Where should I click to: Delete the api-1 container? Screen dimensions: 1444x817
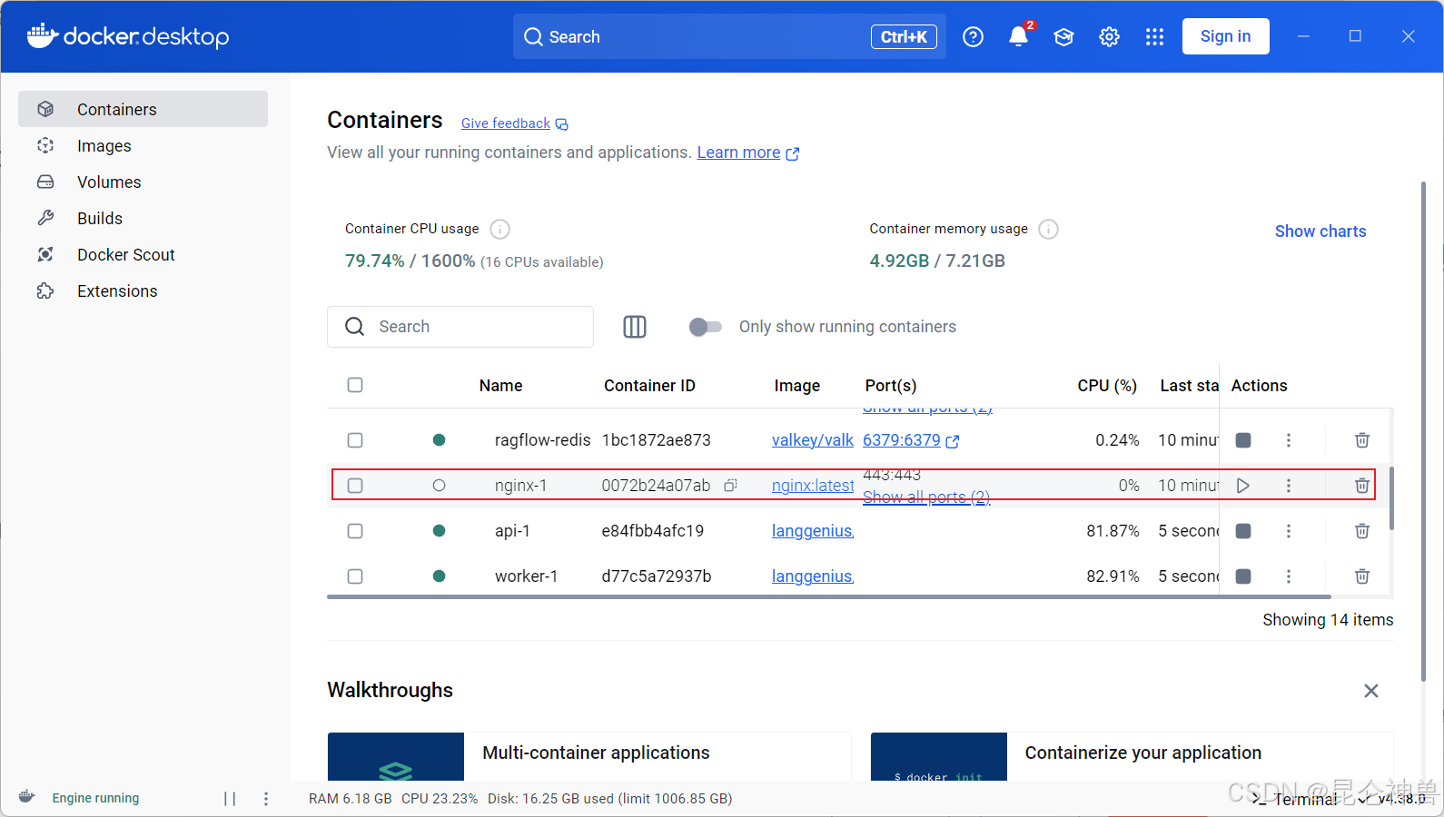[1362, 531]
